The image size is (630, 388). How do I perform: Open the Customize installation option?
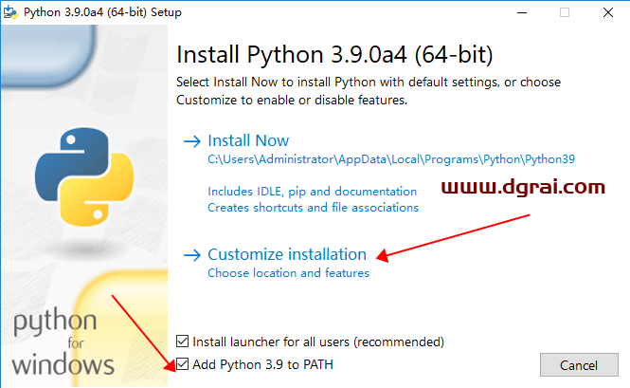click(x=286, y=254)
